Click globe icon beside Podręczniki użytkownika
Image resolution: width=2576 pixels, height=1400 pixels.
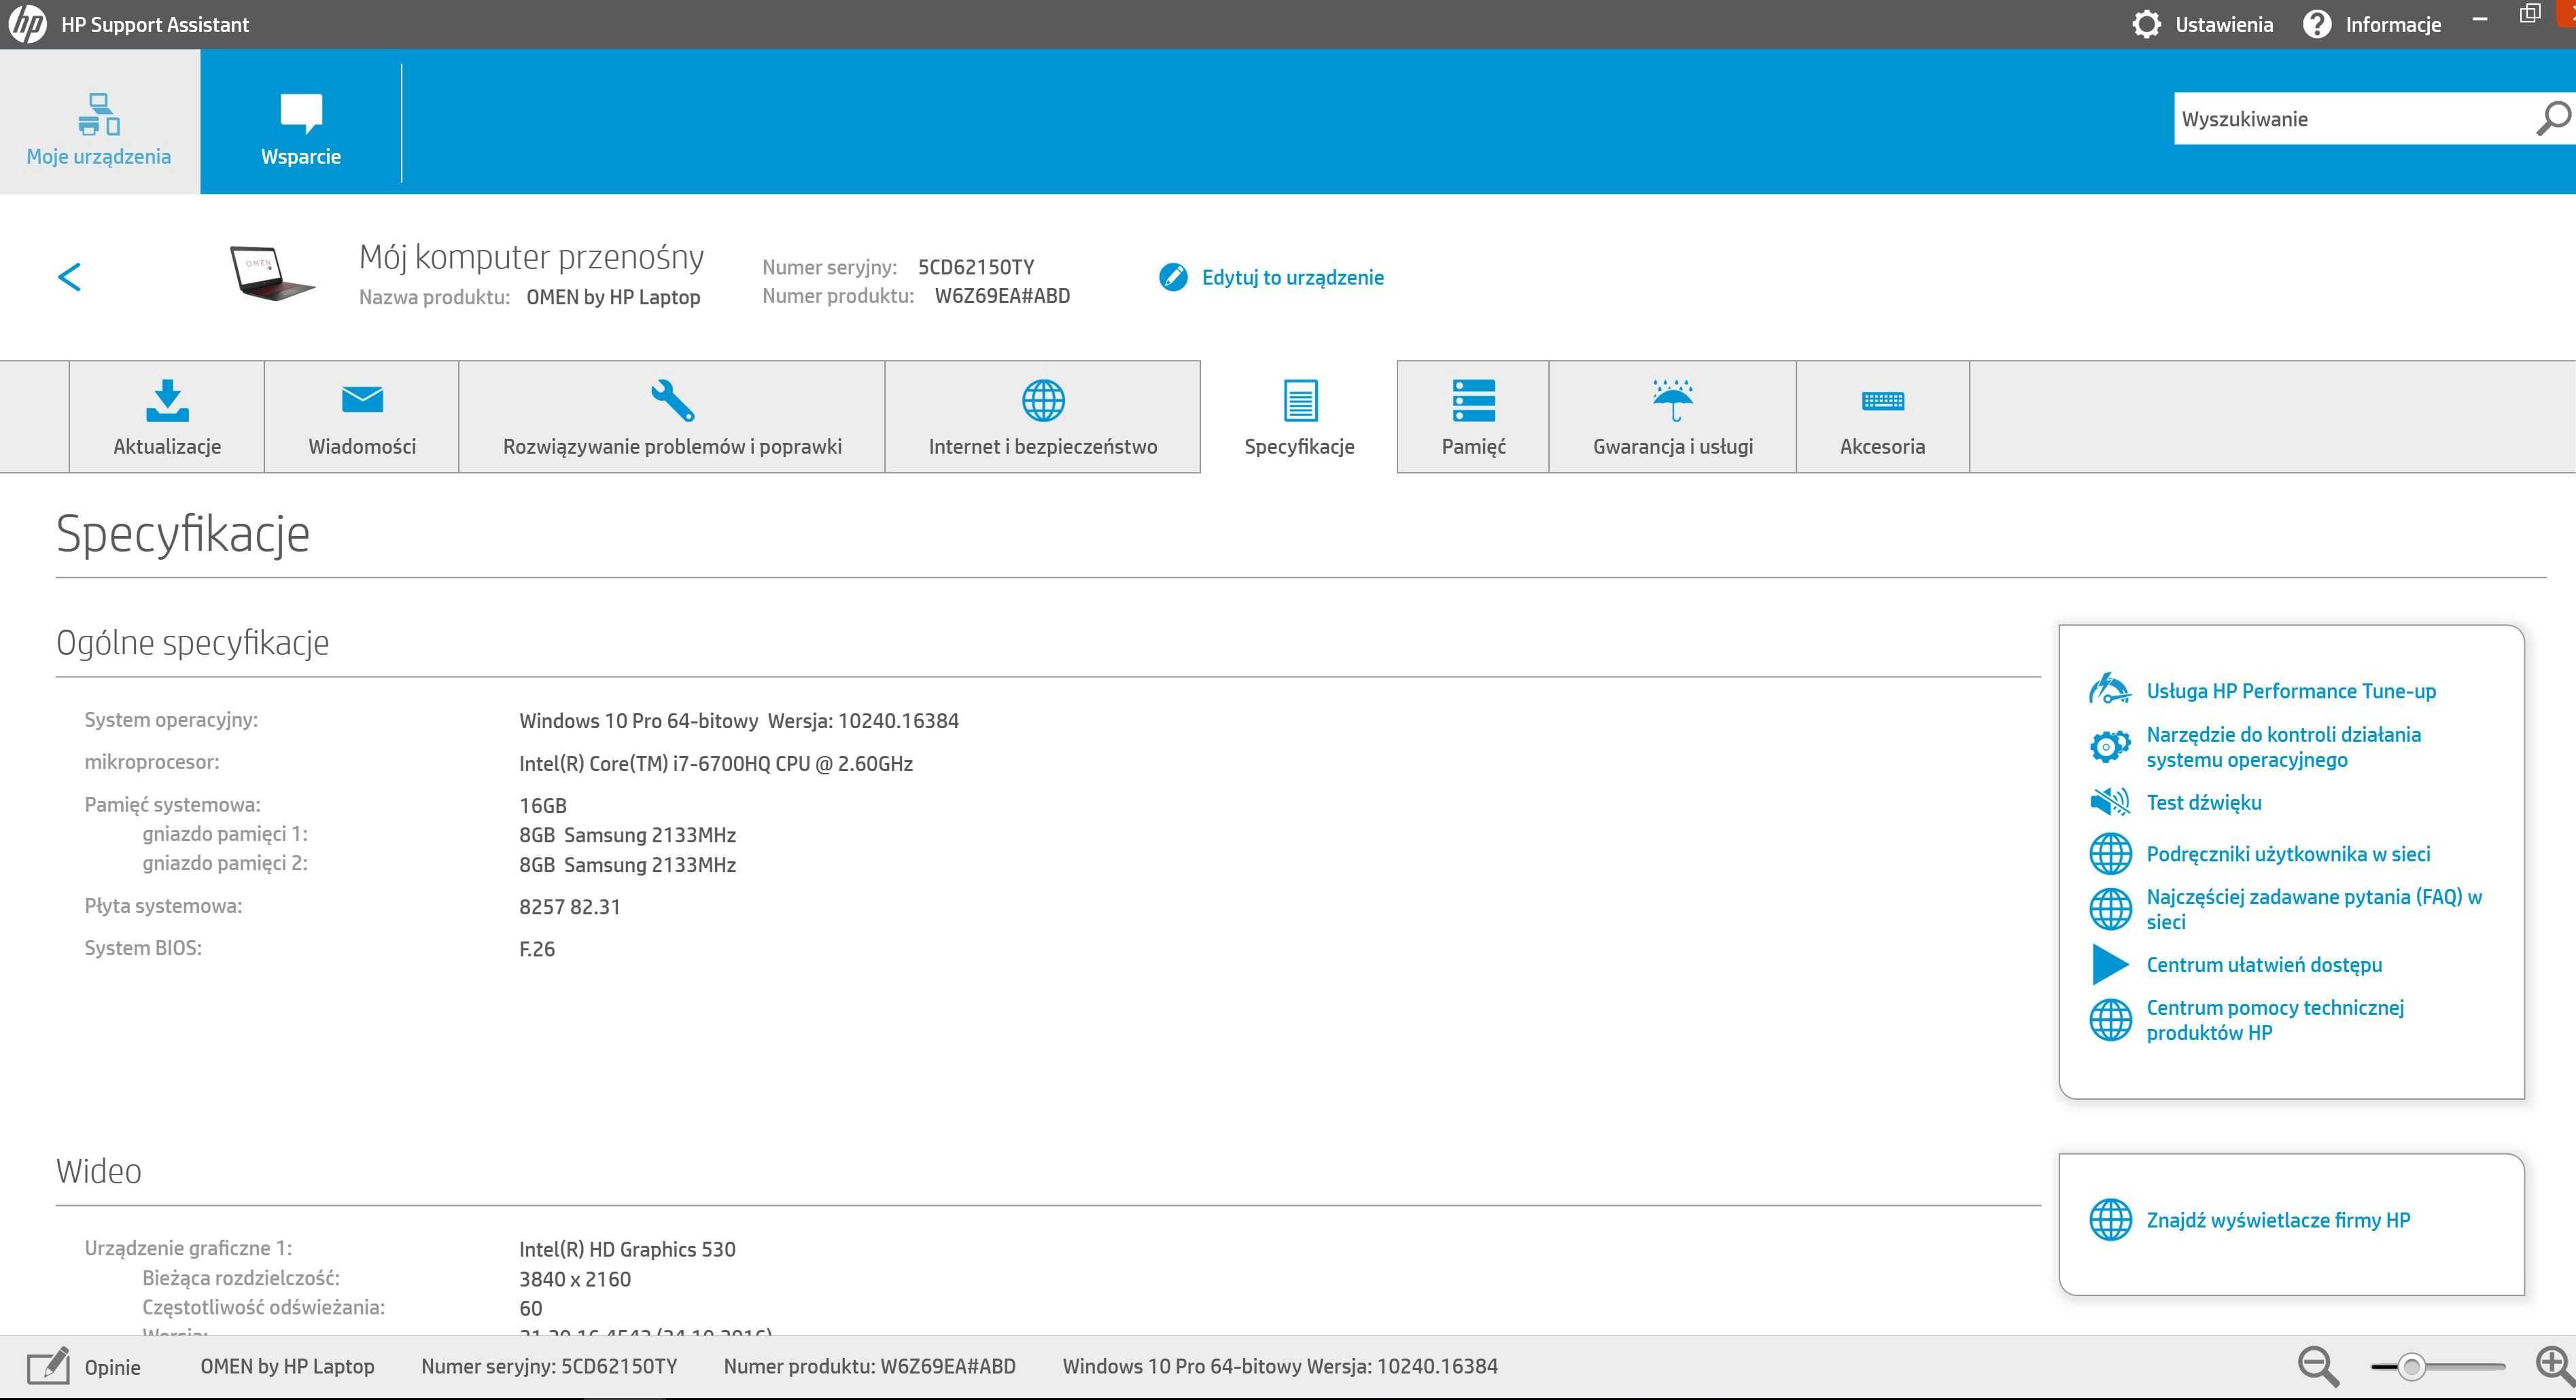point(2111,853)
